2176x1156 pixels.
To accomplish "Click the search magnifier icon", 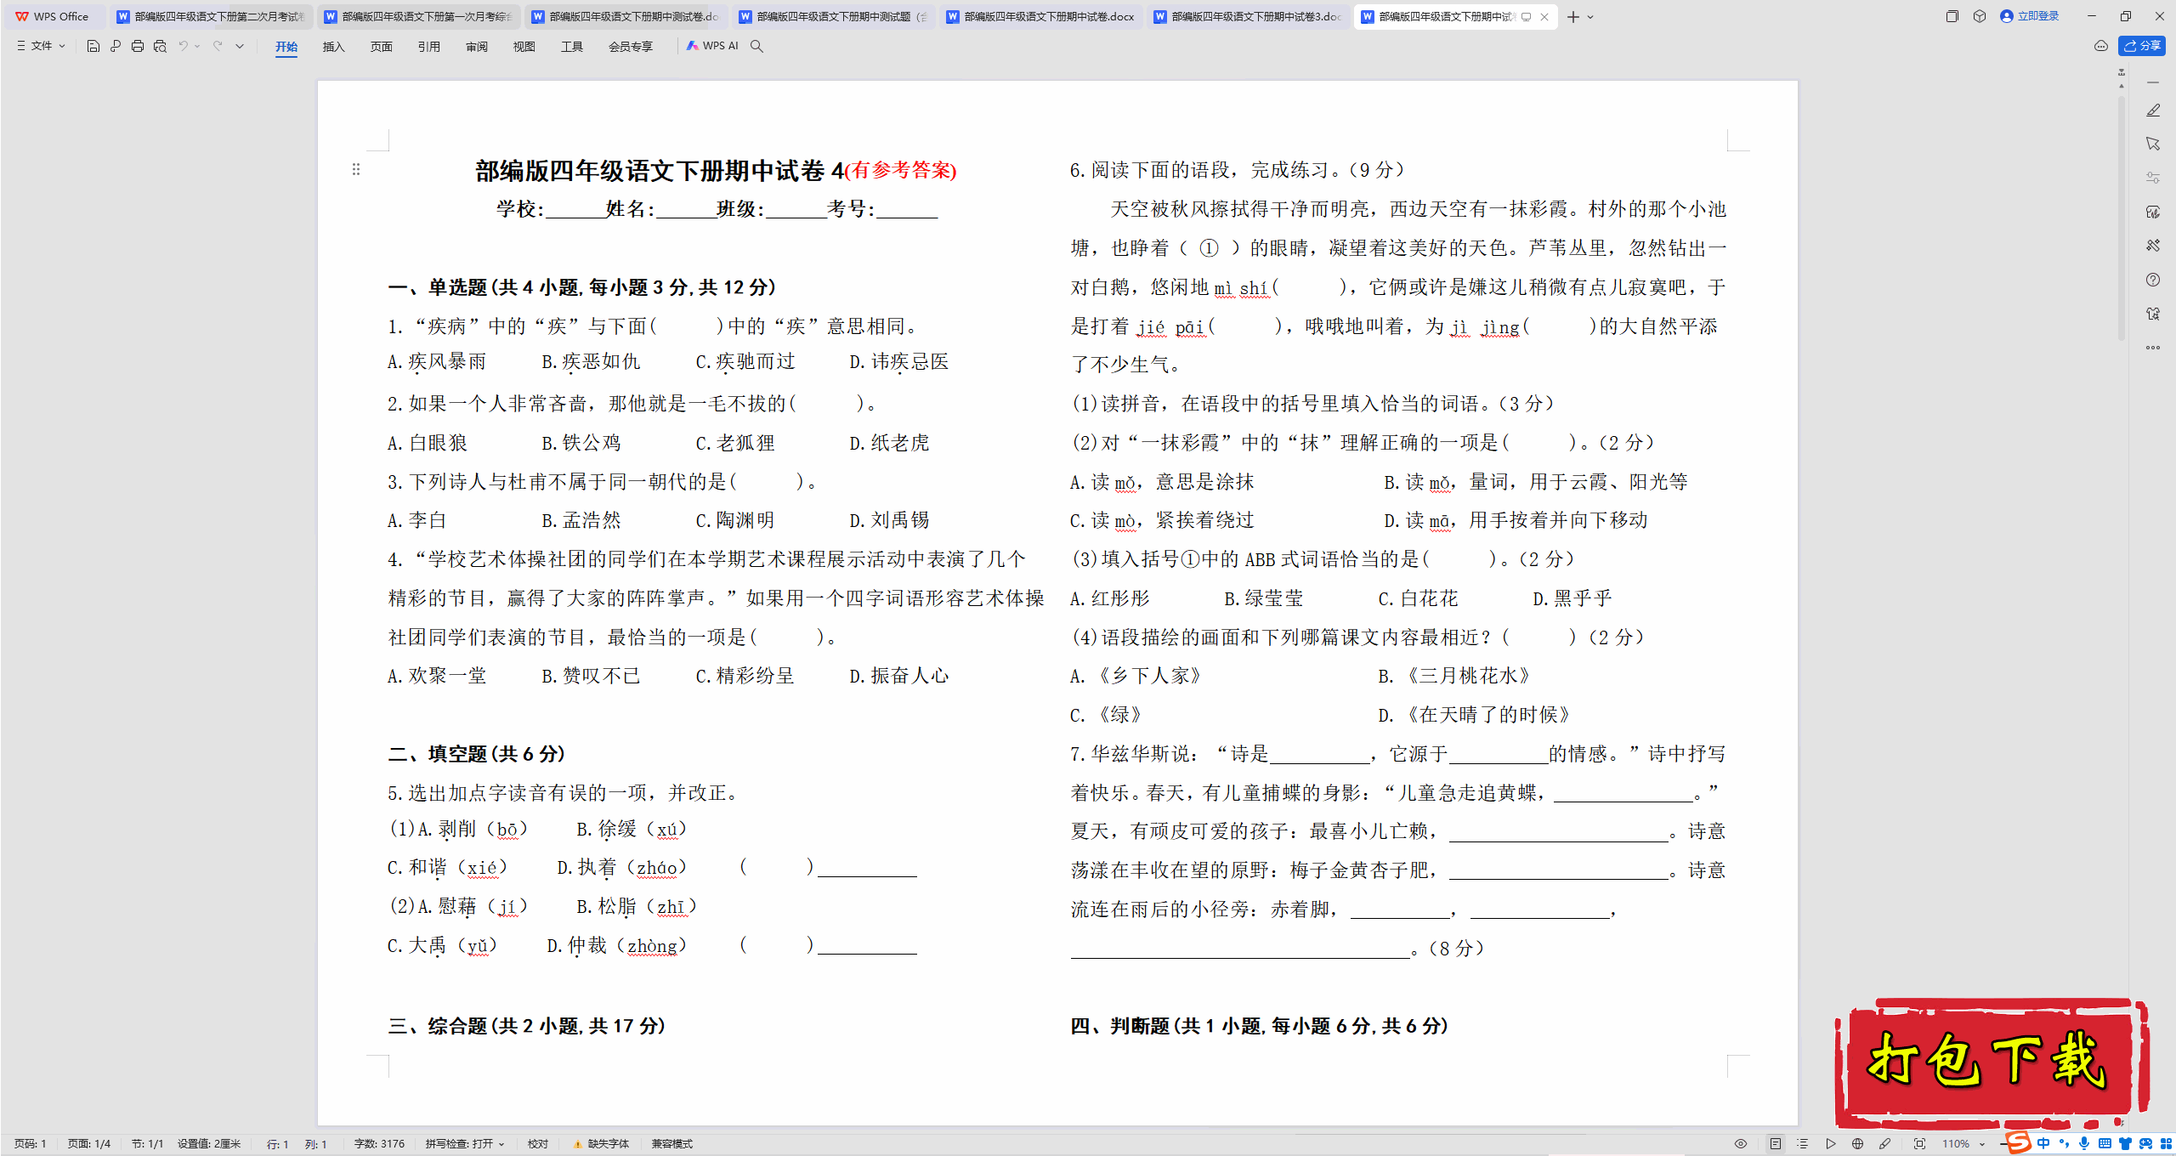I will click(756, 46).
